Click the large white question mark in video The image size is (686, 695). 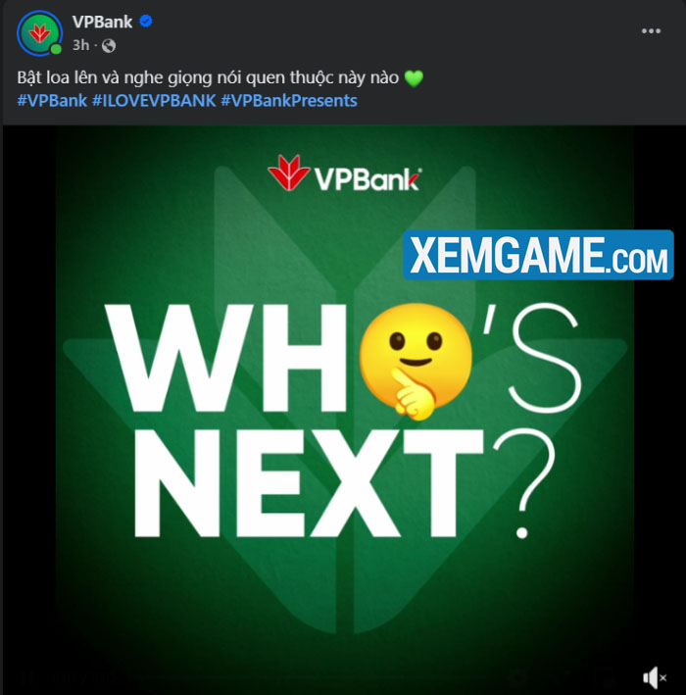pos(523,482)
